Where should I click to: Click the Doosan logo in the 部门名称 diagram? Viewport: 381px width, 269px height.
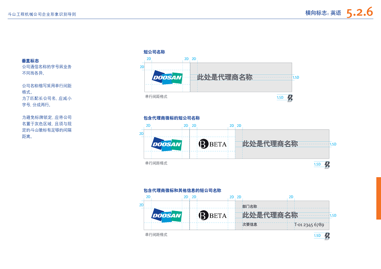(167, 215)
